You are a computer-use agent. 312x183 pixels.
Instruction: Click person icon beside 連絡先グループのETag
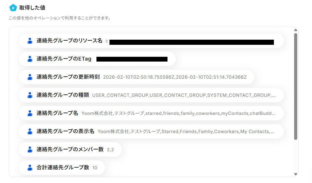30,59
